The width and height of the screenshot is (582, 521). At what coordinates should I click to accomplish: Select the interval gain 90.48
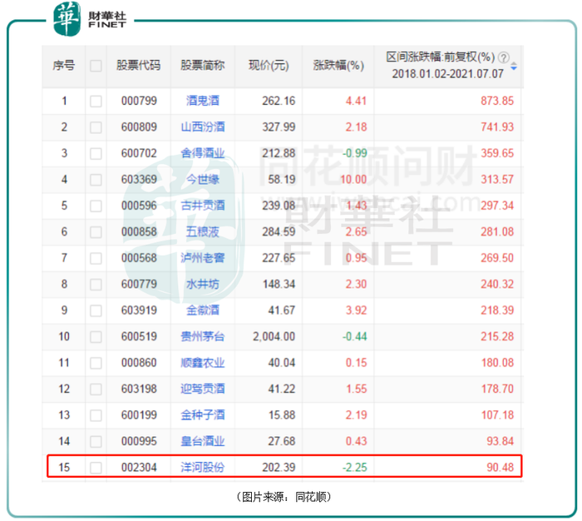click(x=501, y=468)
